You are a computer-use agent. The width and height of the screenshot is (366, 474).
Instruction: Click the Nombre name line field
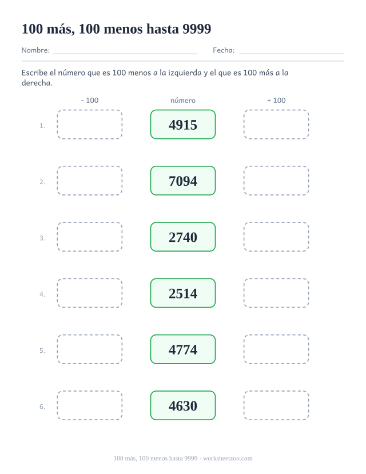[125, 50]
